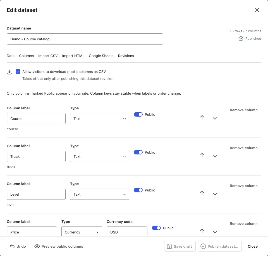Toggle Public switch for Course column
Image resolution: width=268 pixels, height=256 pixels.
[x=138, y=114]
